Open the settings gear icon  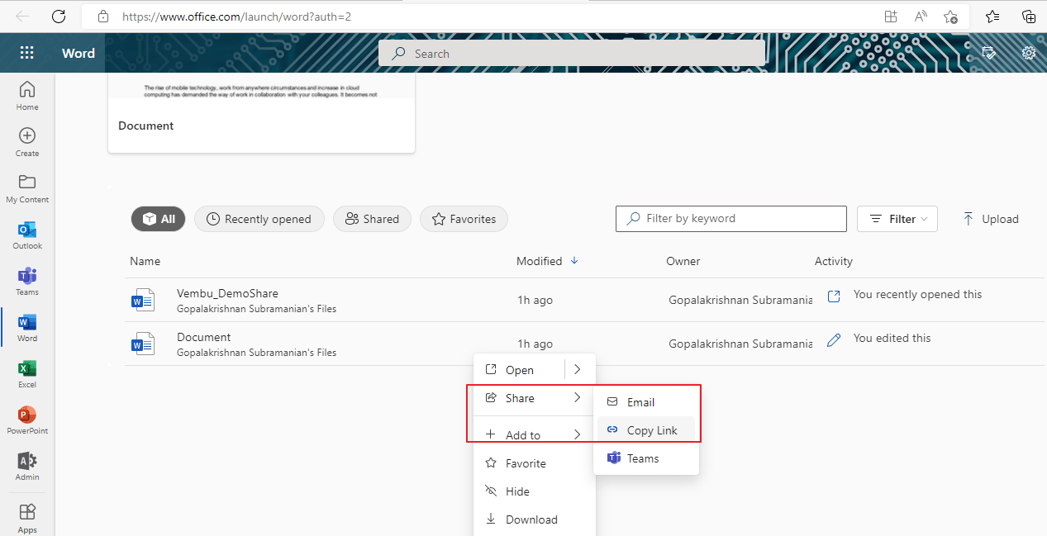point(1029,53)
